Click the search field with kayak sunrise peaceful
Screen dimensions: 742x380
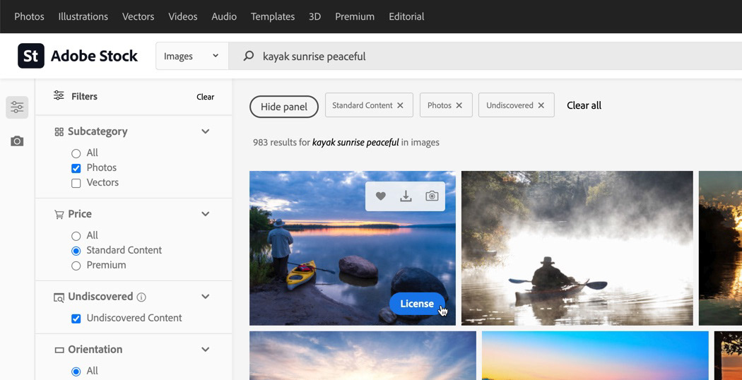(485, 57)
